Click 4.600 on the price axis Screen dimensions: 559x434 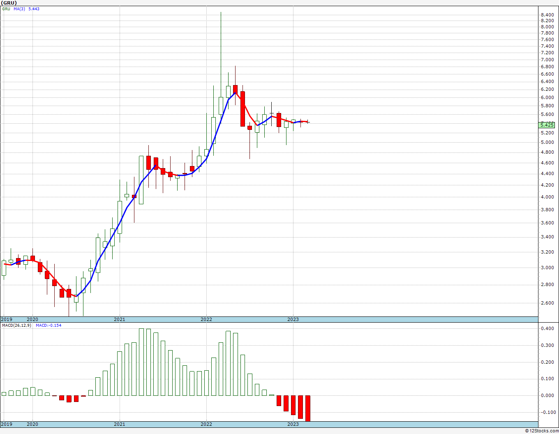[x=547, y=163]
